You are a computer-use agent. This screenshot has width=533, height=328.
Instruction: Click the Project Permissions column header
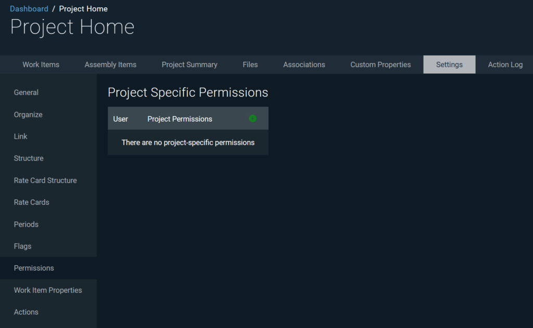click(x=180, y=119)
